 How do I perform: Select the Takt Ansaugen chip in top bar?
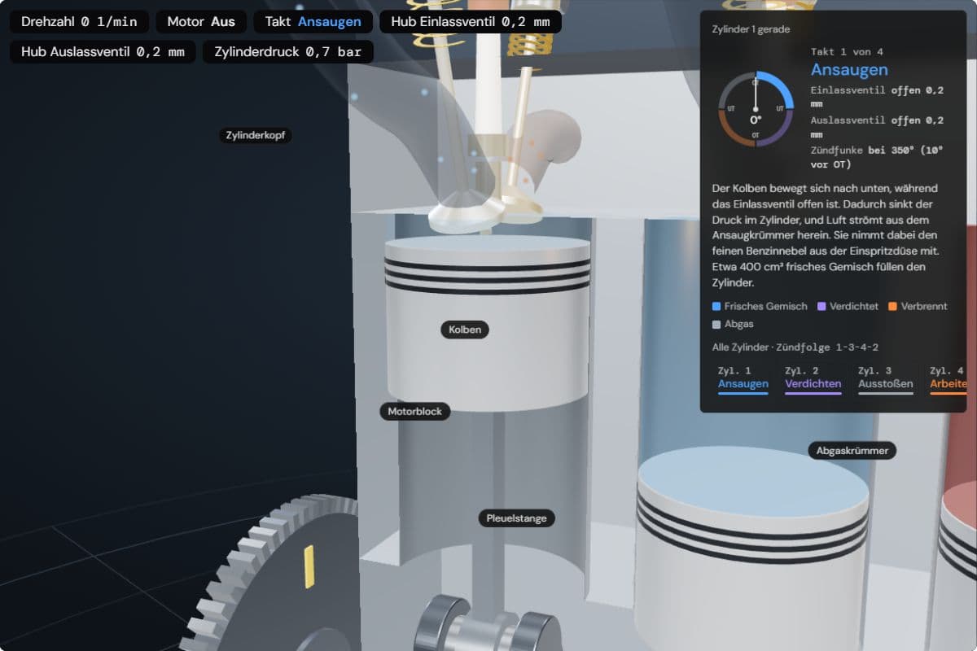[313, 22]
